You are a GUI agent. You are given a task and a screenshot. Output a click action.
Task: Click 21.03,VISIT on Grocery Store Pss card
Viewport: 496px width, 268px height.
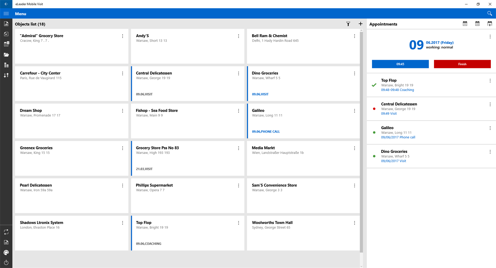tap(144, 169)
